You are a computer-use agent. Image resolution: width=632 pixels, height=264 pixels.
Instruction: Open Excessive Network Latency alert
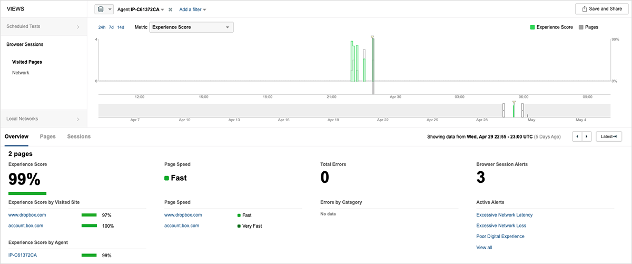coord(504,215)
